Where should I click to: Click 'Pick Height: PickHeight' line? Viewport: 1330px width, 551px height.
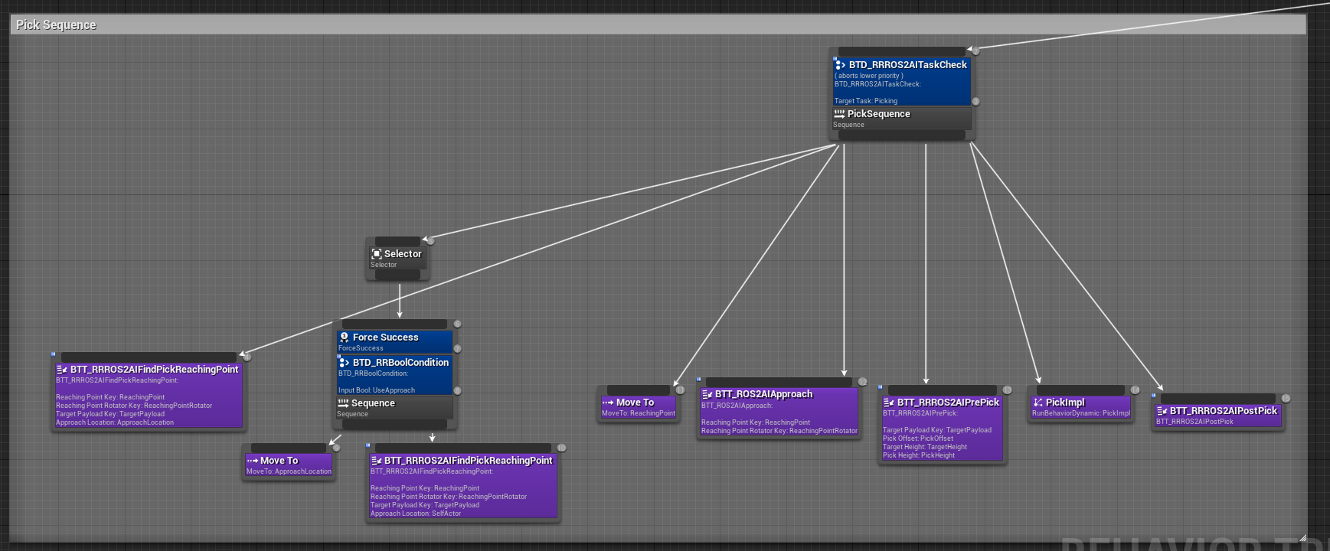tap(919, 455)
